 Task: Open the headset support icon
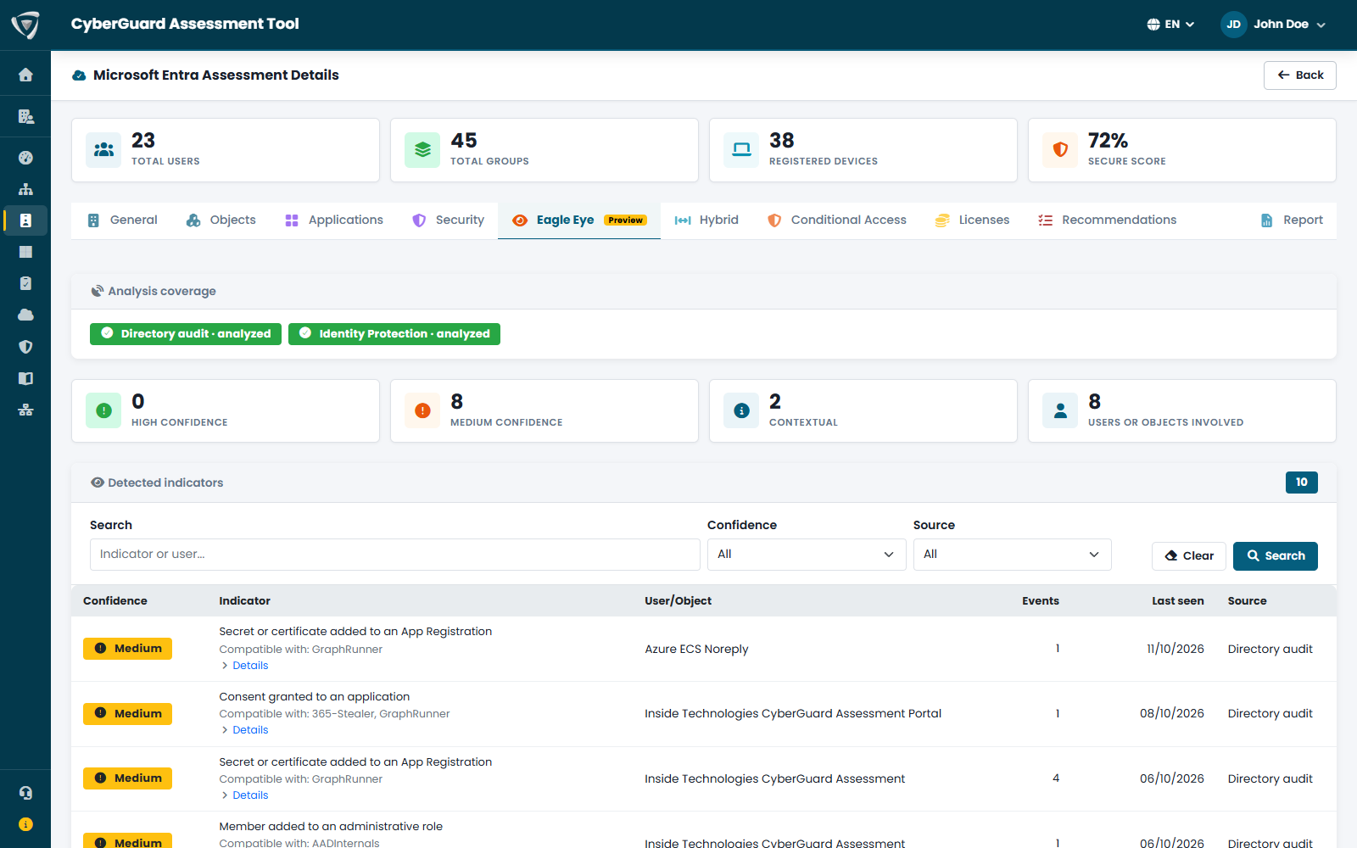(x=25, y=793)
